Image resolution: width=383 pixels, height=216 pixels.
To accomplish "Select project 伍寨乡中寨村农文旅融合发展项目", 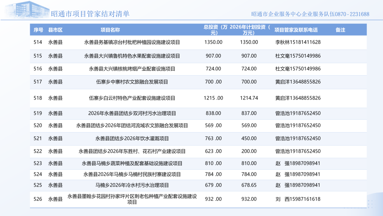I will click(x=132, y=82).
